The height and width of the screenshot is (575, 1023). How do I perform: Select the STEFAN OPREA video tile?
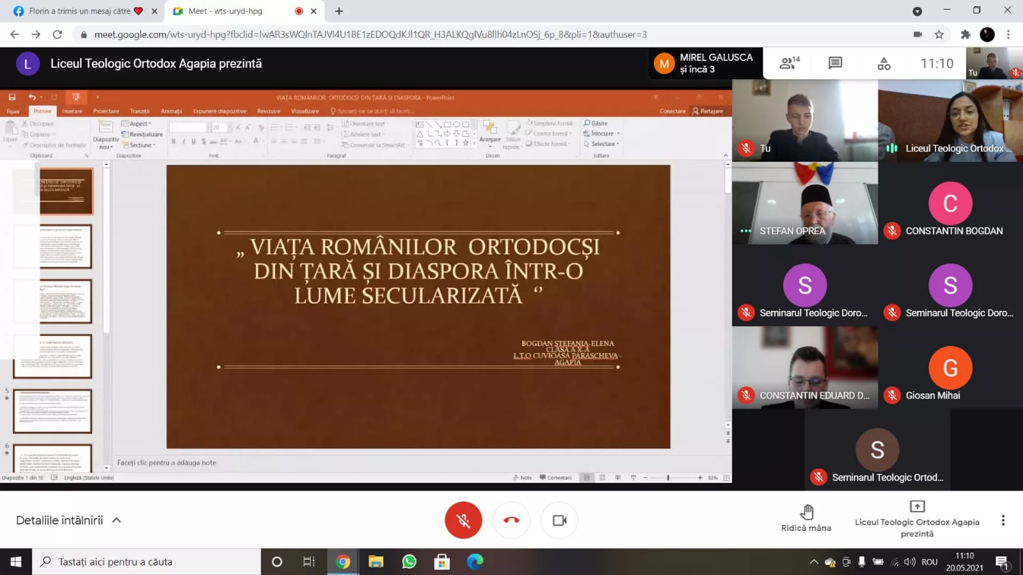[x=805, y=203]
